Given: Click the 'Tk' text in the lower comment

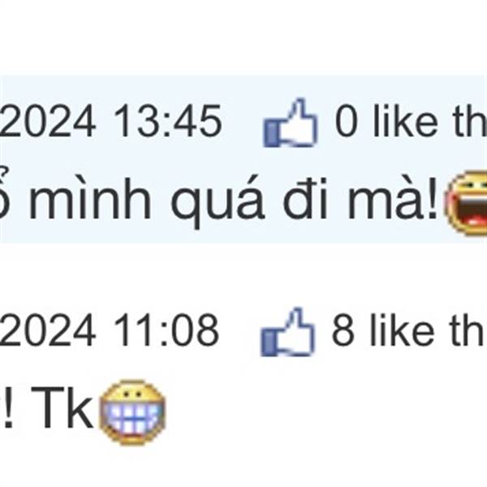Looking at the screenshot, I should 62,407.
